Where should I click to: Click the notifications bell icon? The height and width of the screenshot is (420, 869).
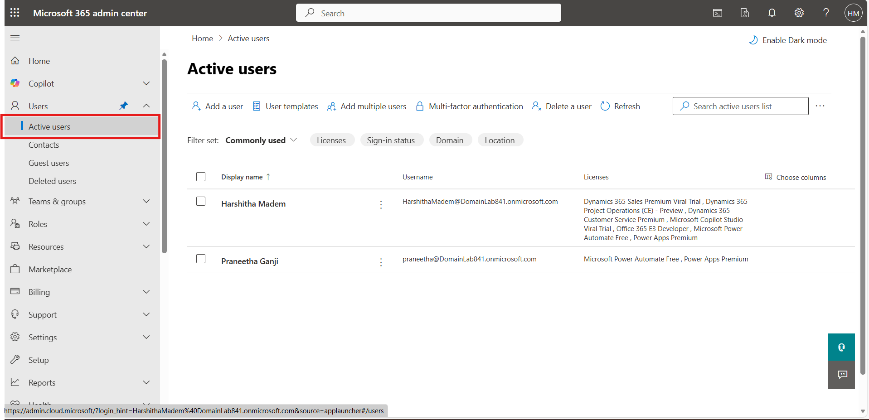click(x=772, y=13)
